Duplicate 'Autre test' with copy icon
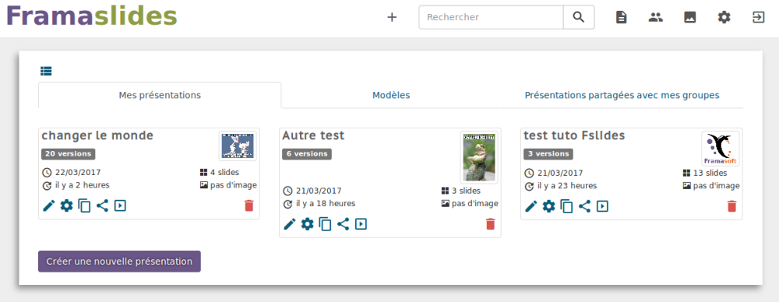Viewport: 779px width, 302px height. click(326, 224)
